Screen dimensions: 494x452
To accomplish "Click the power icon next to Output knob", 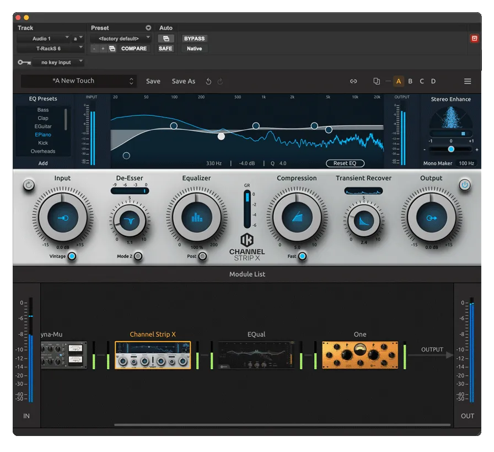I will click(x=465, y=185).
